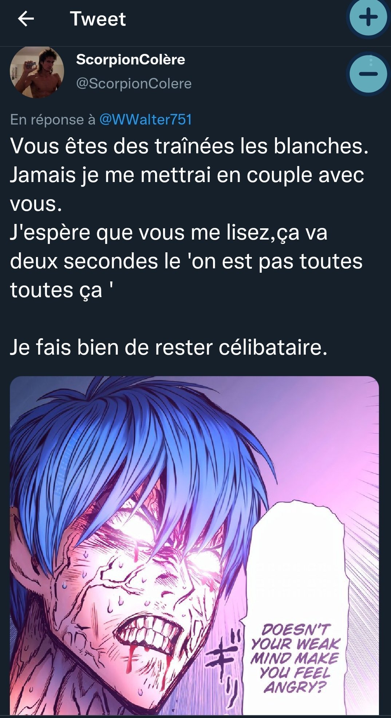
Task: Click the 'Je fais bien de rester célibataire' line
Action: point(169,347)
